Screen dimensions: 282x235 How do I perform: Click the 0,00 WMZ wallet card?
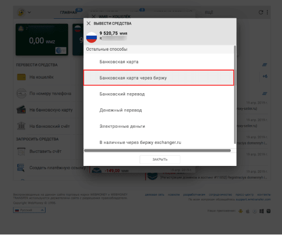tap(42, 40)
